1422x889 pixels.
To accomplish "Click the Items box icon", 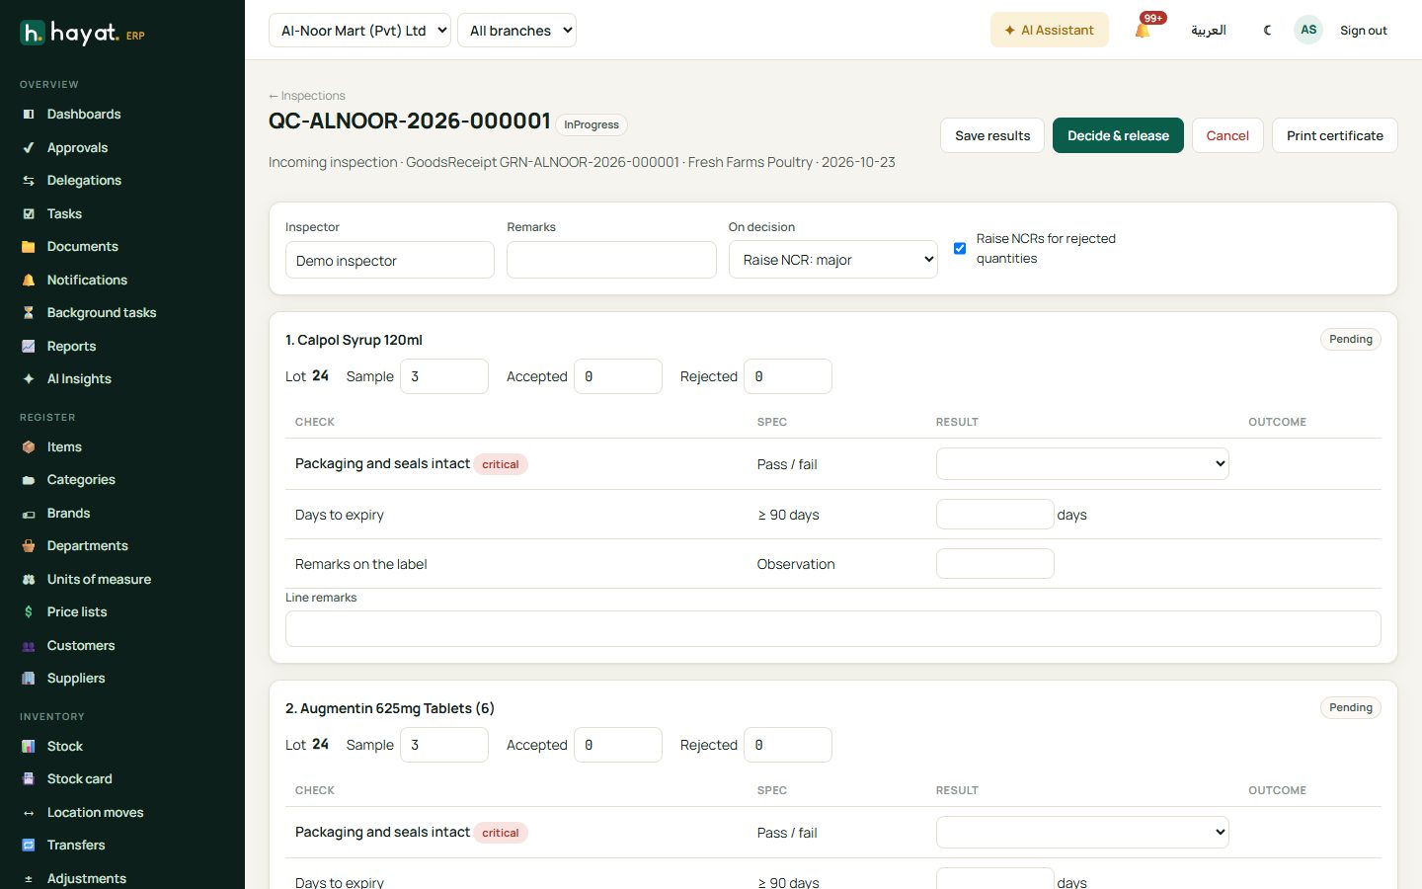I will [29, 447].
